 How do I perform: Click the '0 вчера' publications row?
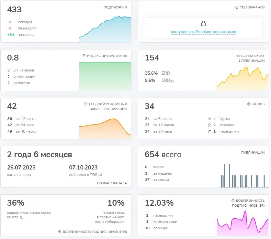154,167
